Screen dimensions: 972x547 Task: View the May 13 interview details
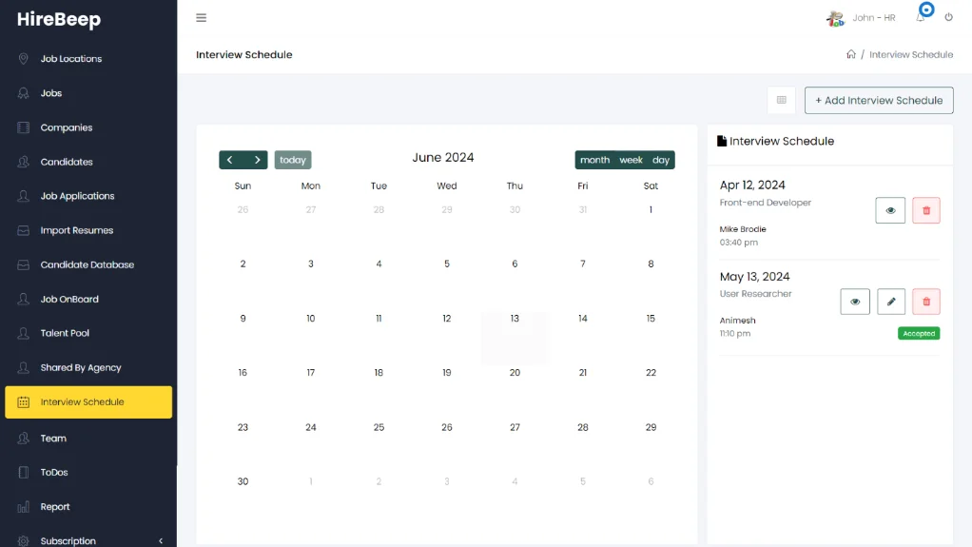coord(855,302)
